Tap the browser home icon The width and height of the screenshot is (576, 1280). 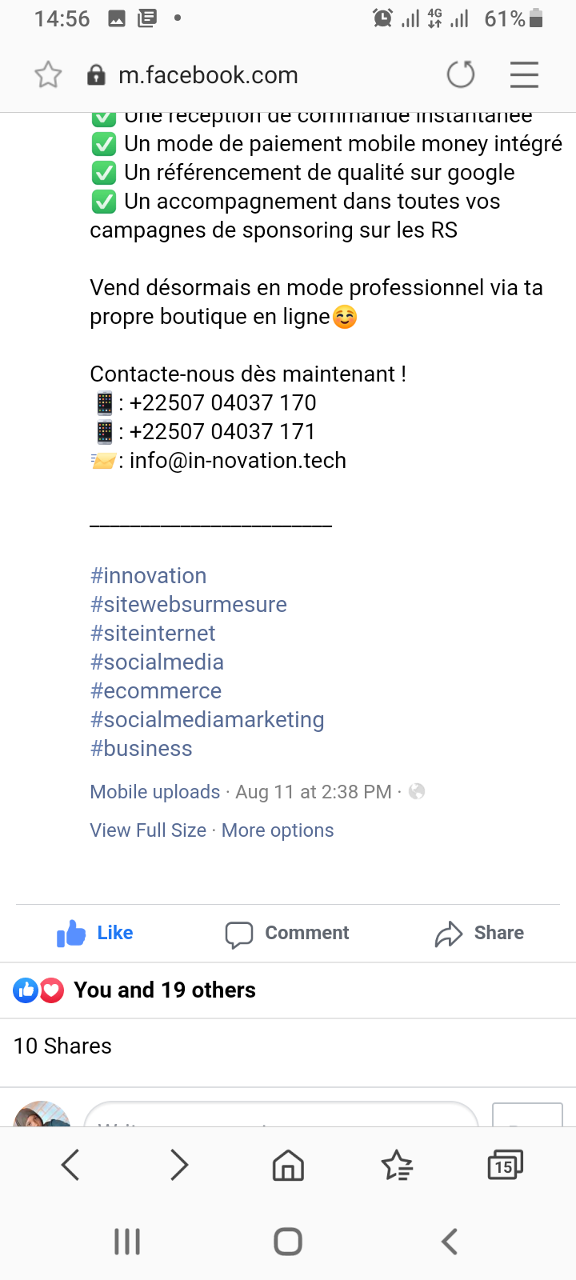(x=288, y=1166)
